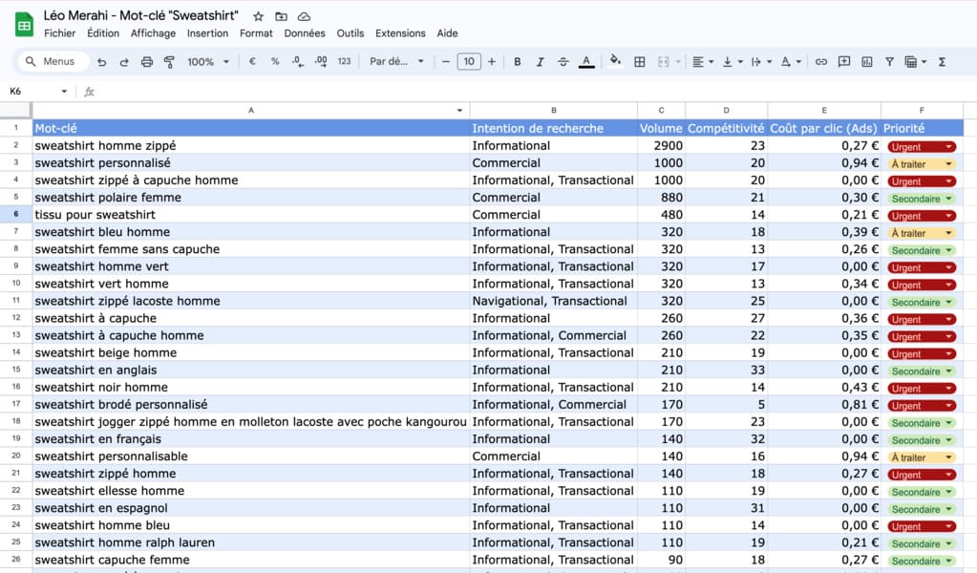
Task: Decrease the font size
Action: click(445, 62)
